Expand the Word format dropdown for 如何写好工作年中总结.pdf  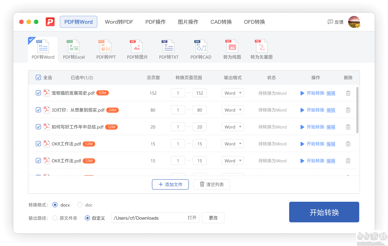tap(233, 127)
